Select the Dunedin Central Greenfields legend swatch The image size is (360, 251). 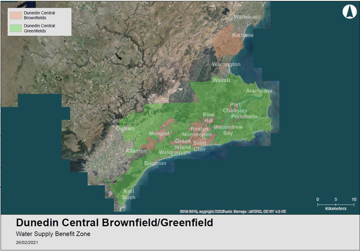(16, 28)
